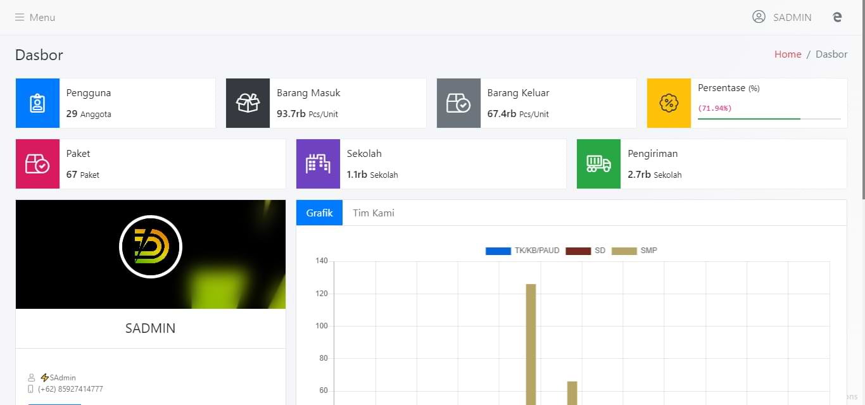Switch to the Grafik tab

pos(319,213)
